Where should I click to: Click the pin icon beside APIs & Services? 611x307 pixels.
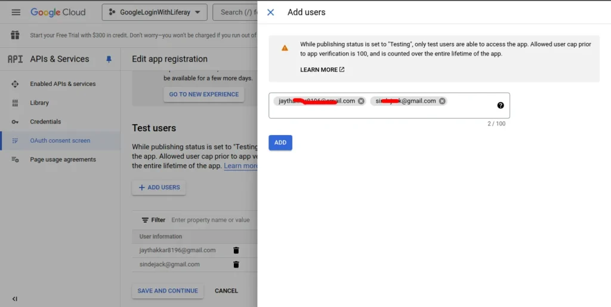point(109,59)
